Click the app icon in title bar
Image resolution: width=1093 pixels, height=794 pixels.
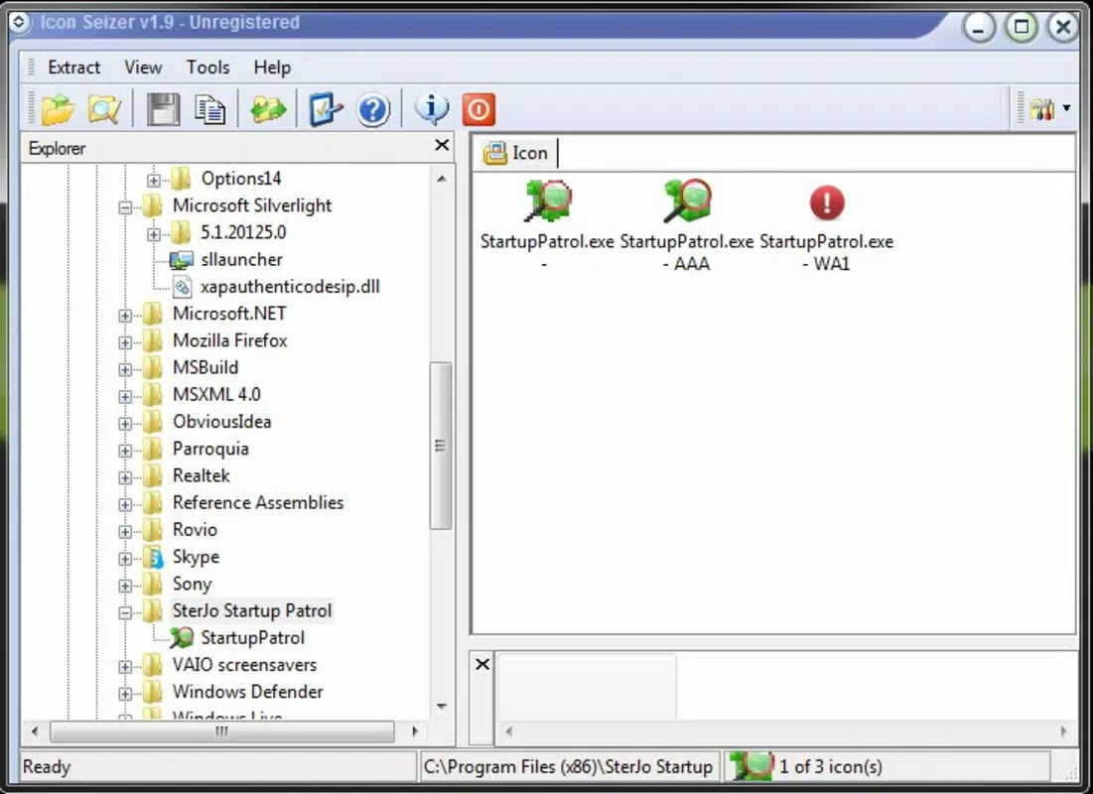pyautogui.click(x=20, y=22)
